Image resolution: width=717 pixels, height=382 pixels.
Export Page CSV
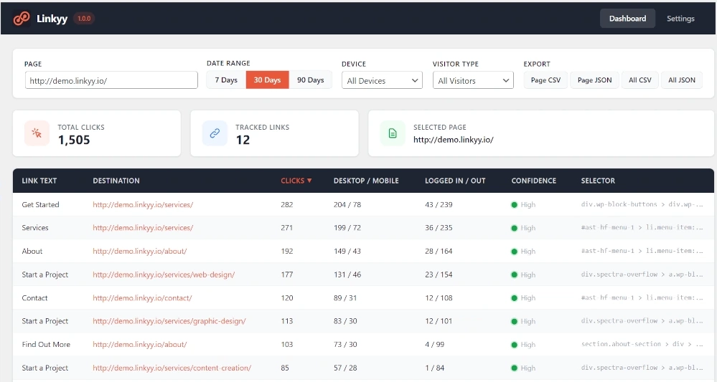pyautogui.click(x=545, y=80)
